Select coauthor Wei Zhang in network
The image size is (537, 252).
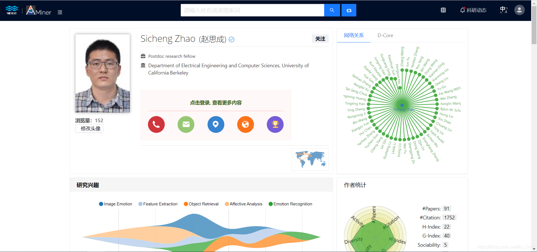(448, 98)
